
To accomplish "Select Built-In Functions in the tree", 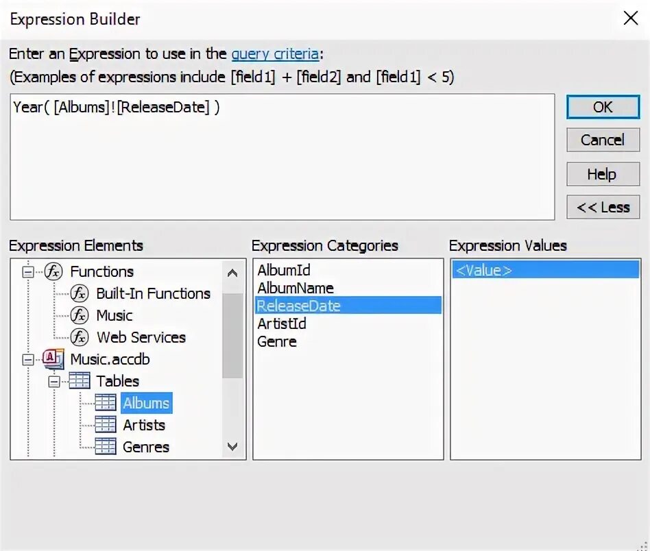I will pos(153,294).
